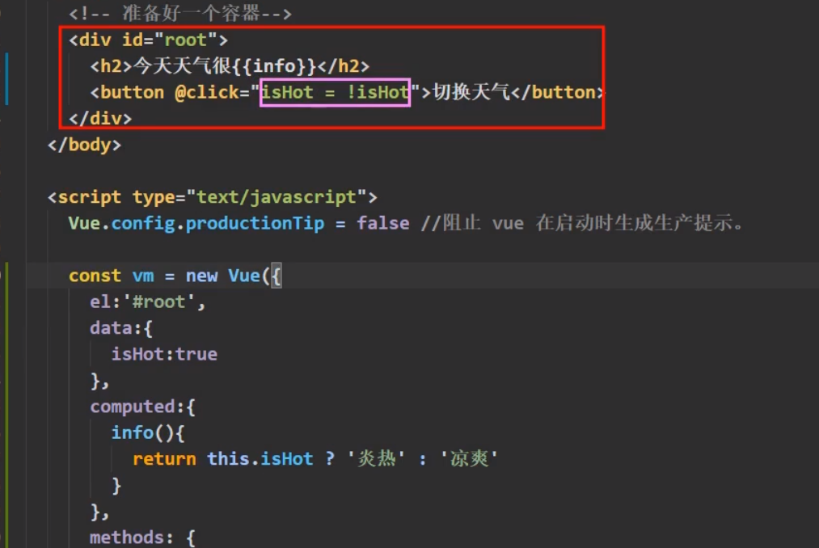The image size is (819, 548).
Task: Click the '<script' tag keyword
Action: click(x=84, y=197)
